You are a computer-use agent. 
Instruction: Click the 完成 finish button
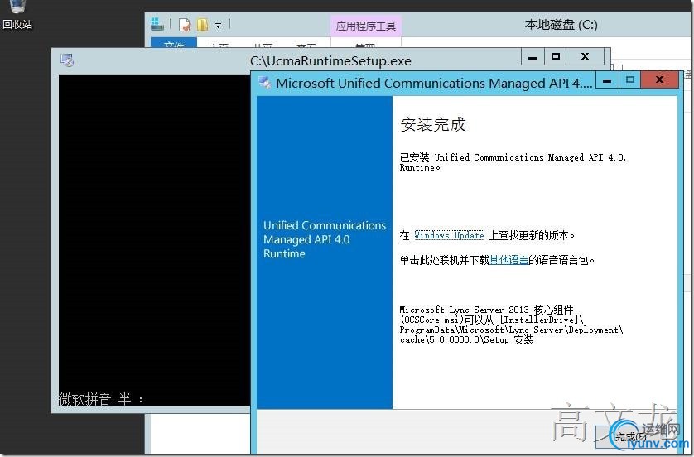point(630,437)
